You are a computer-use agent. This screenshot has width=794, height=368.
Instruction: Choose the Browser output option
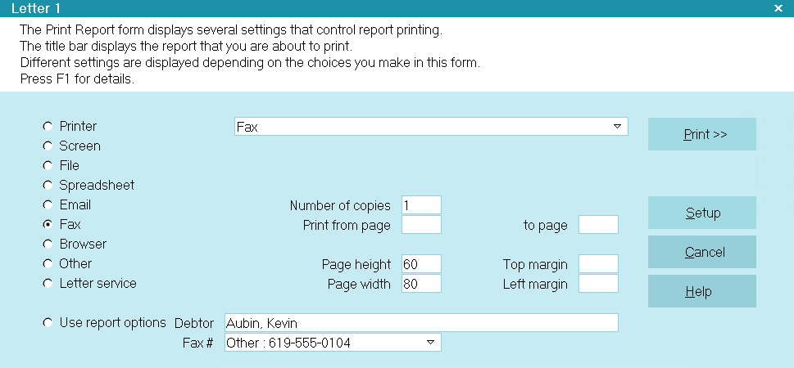point(47,245)
